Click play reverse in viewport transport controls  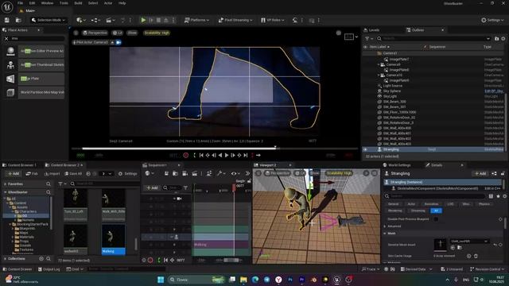click(x=220, y=156)
